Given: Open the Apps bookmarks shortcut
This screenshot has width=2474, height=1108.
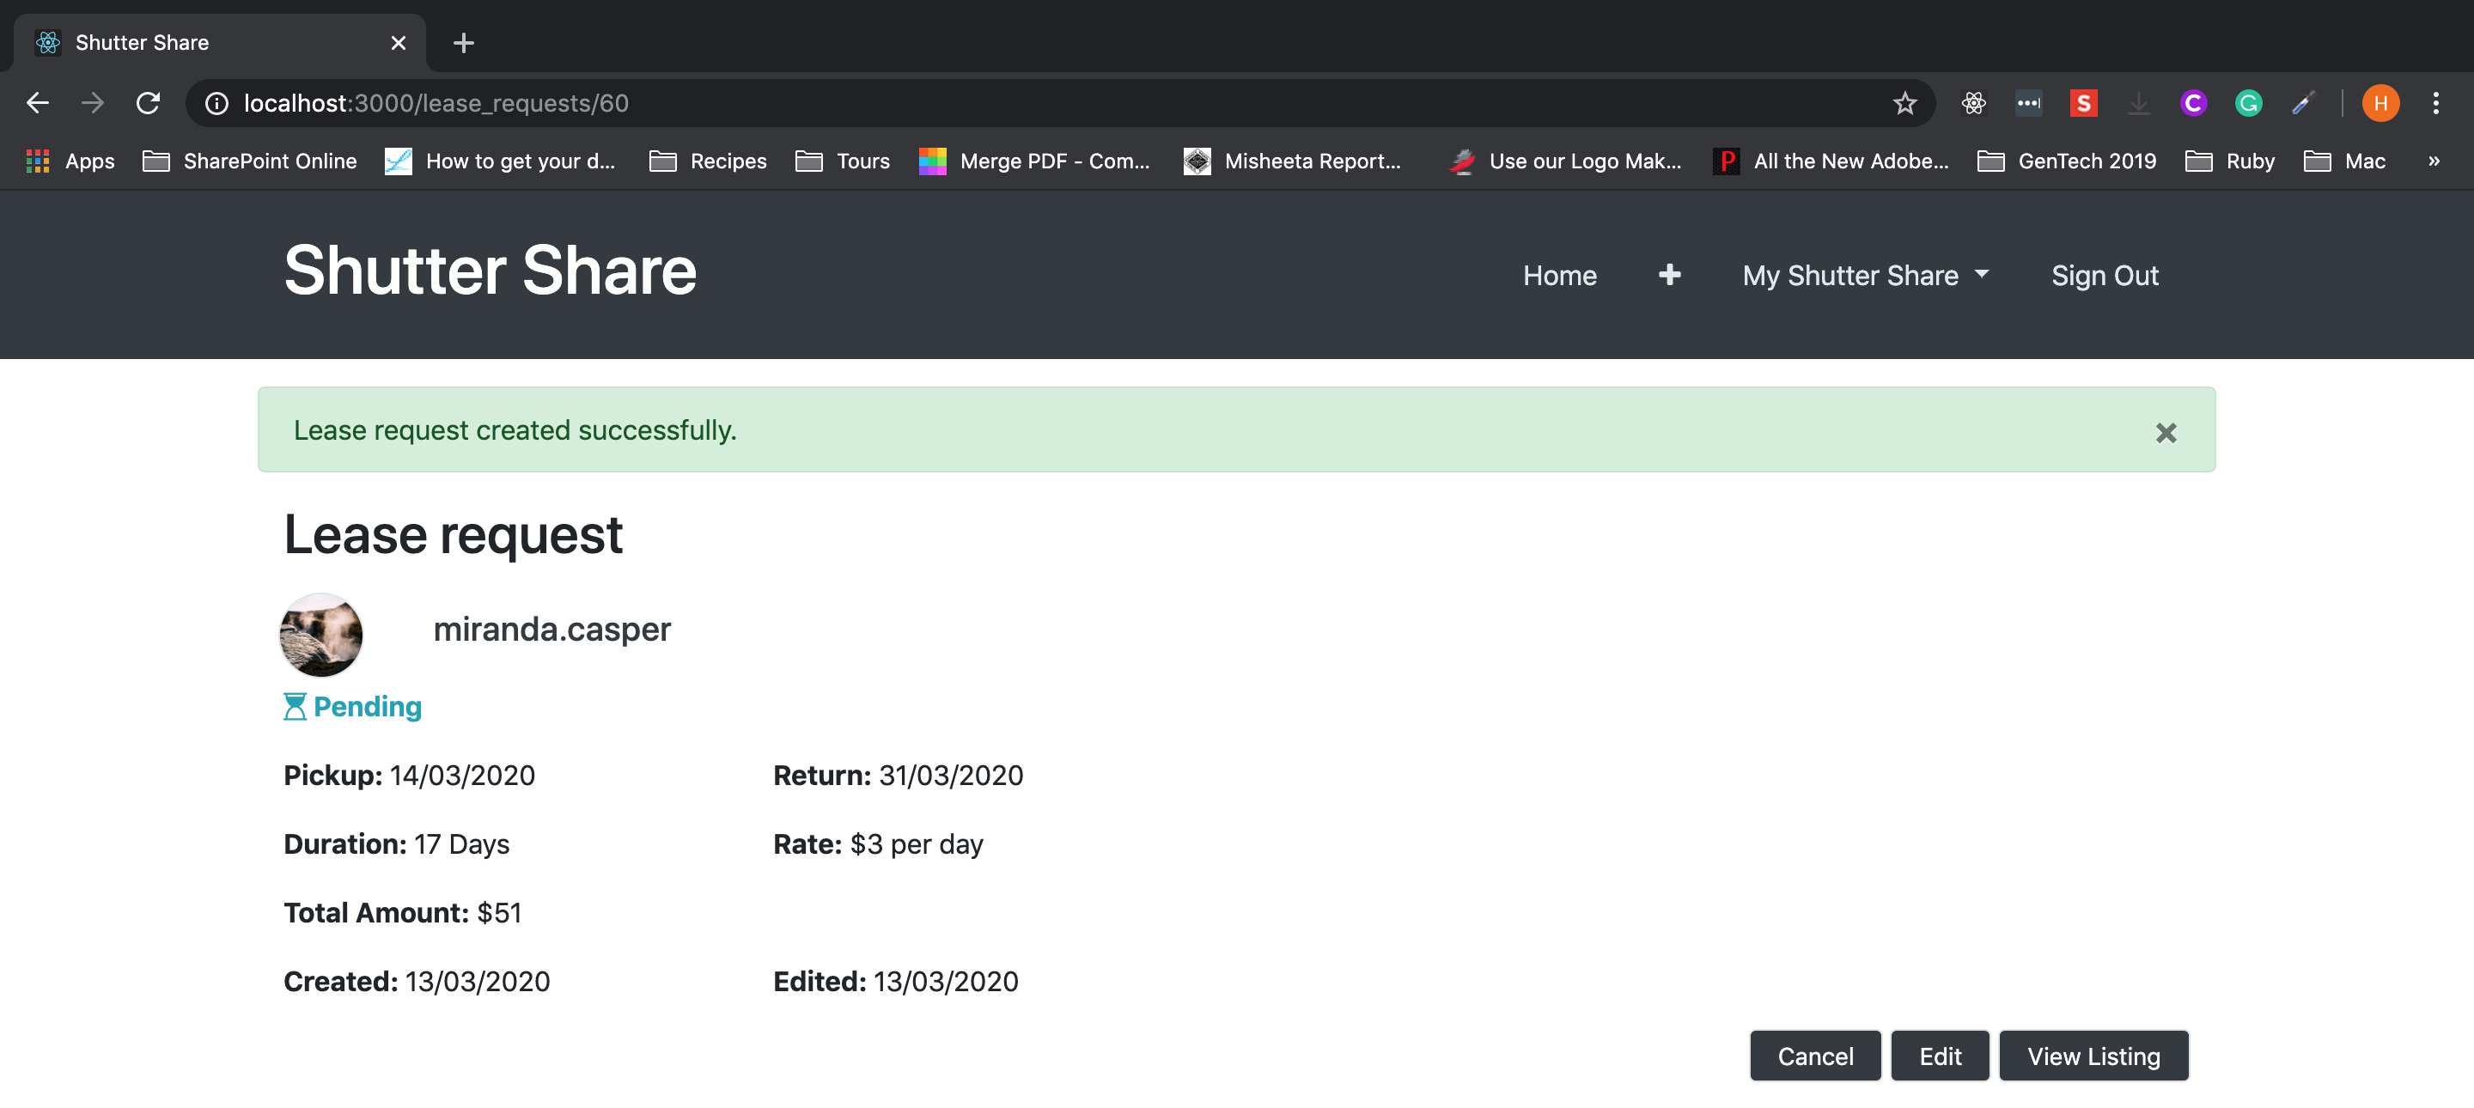Looking at the screenshot, I should [x=71, y=161].
